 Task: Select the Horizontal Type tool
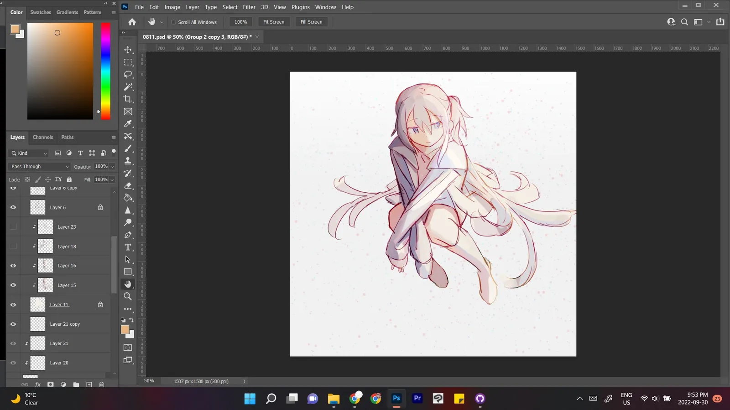coord(128,247)
